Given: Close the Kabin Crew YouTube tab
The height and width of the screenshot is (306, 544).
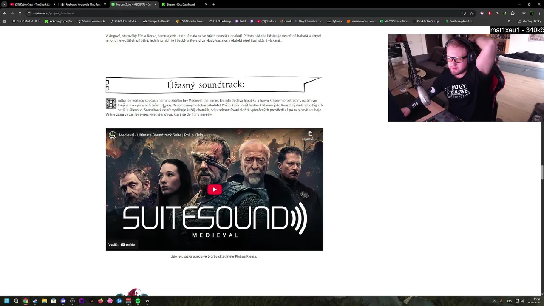Looking at the screenshot, I should click(54, 4).
